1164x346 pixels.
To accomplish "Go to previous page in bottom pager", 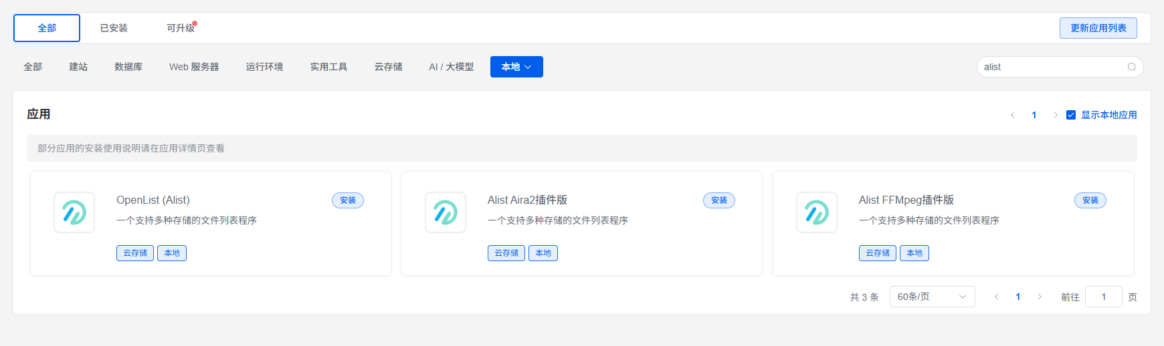I will [997, 297].
